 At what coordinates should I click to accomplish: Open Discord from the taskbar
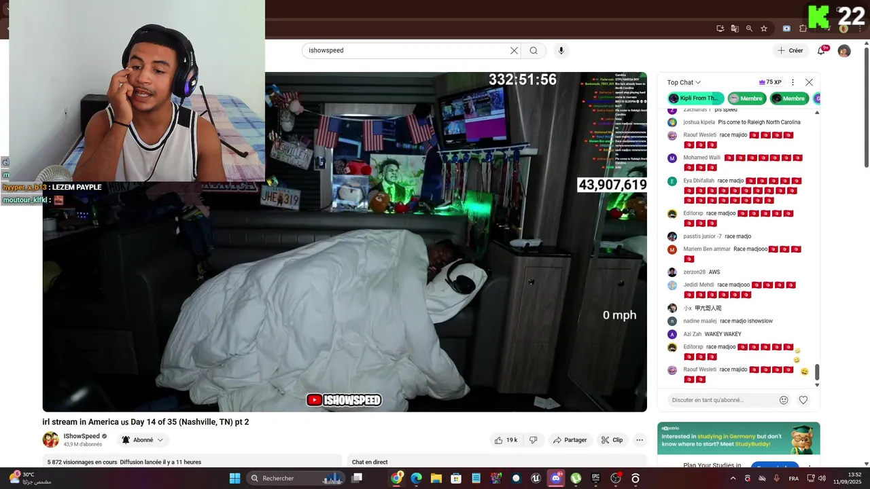pos(556,478)
